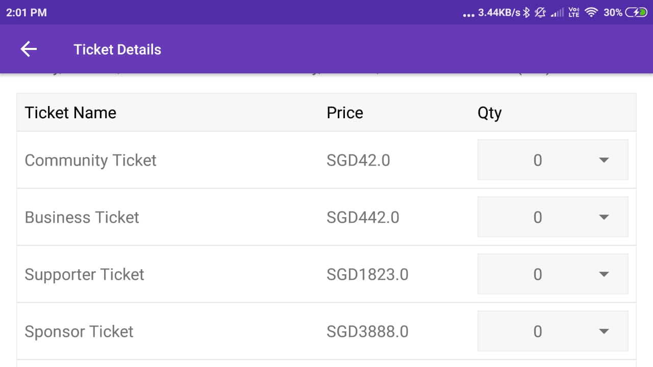The width and height of the screenshot is (653, 367).
Task: Tap the SGD42.0 price
Action: coord(358,160)
